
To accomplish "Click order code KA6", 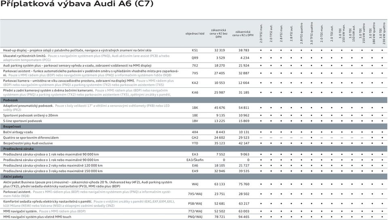I will click(195, 93).
